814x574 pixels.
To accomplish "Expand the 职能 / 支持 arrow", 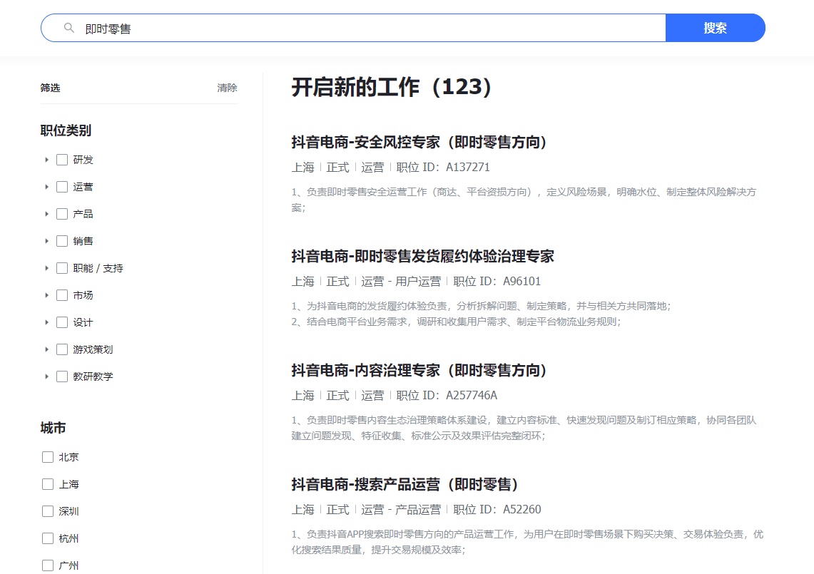I will (x=46, y=268).
